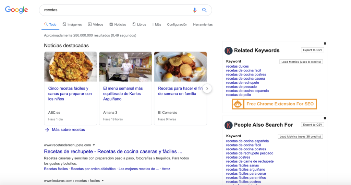Click related keyword recetas de cocina facil
Viewport: 351px width, 185px height.
pos(243,70)
